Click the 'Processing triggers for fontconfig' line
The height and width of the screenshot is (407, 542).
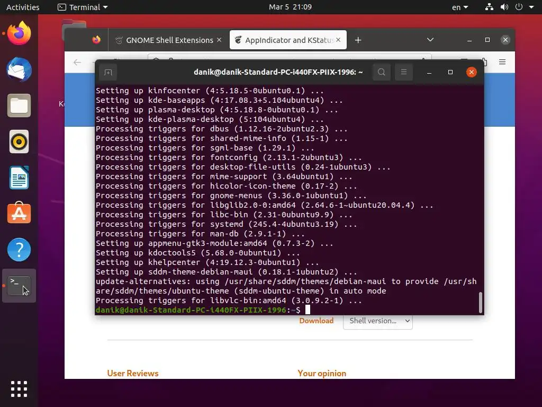229,157
